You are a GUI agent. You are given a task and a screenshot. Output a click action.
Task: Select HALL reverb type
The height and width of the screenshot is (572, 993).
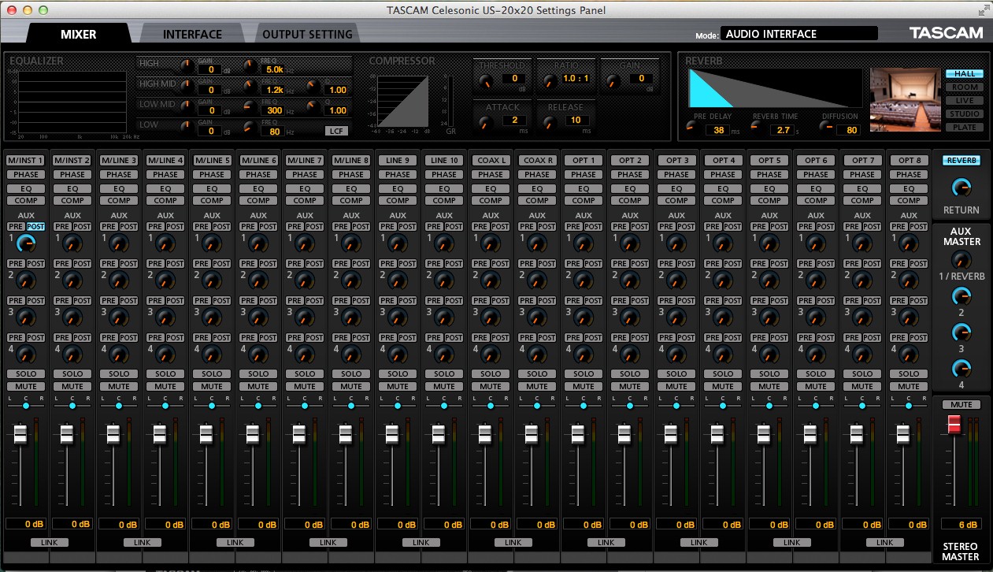965,74
